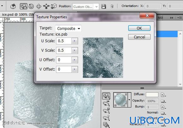Image resolution: width=183 pixels, height=128 pixels.
Task: Open the Target Composite dropdown
Action: tap(68, 28)
